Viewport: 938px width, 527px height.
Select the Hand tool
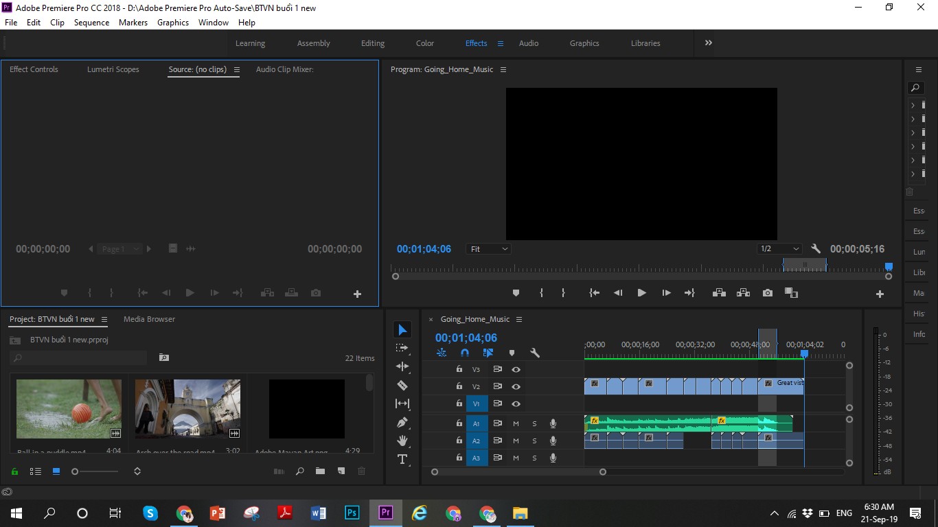(402, 441)
